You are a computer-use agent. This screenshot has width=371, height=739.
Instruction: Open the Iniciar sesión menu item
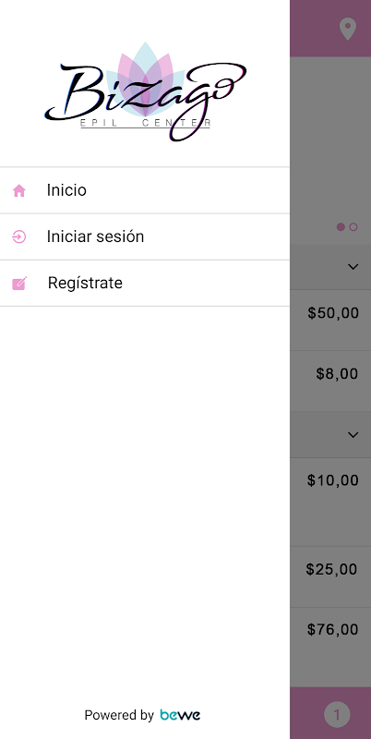click(x=145, y=236)
